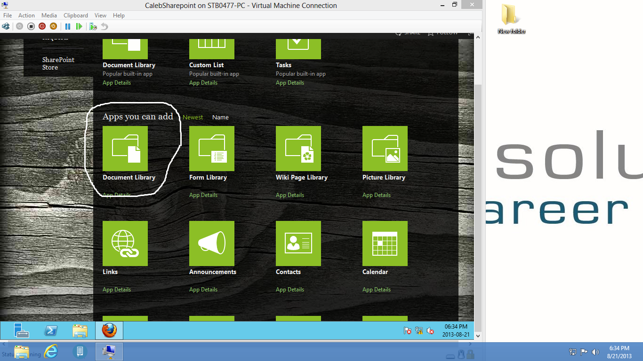Click the orange Save state toolbar icon

(x=53, y=26)
